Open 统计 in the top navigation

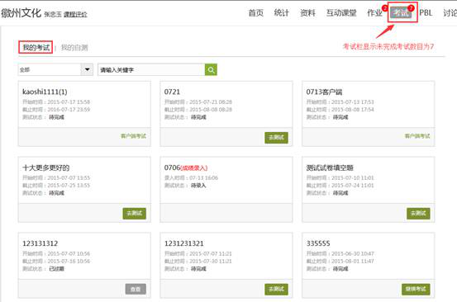(282, 13)
